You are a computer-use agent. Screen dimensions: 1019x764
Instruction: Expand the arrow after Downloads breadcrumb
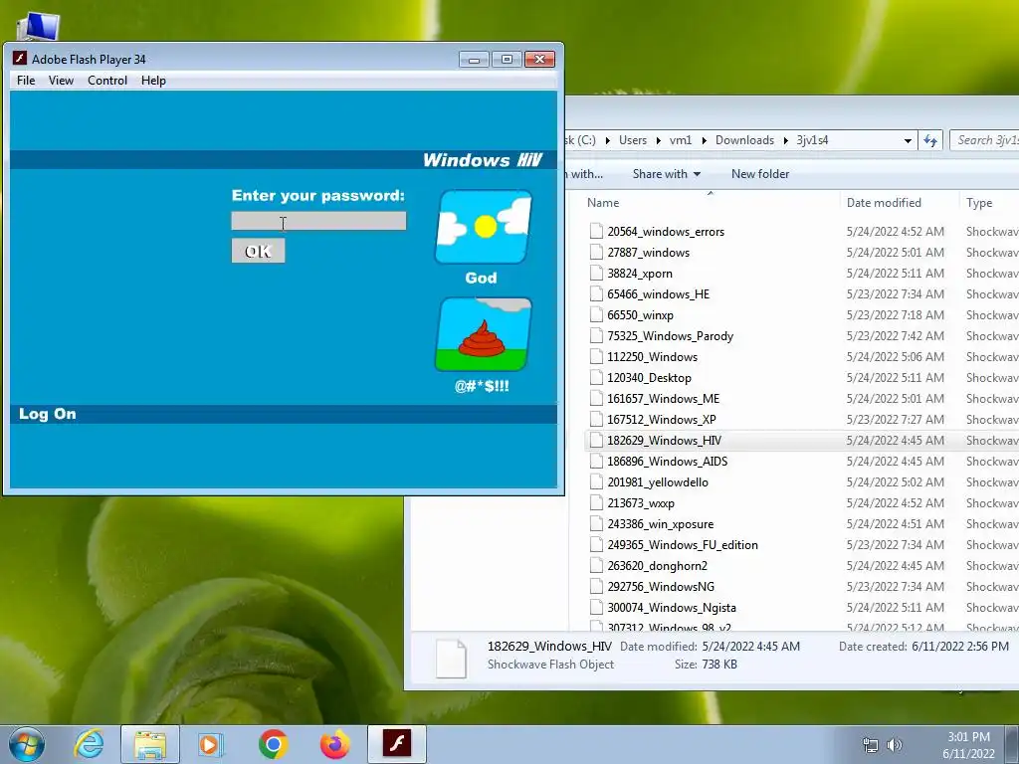(785, 140)
